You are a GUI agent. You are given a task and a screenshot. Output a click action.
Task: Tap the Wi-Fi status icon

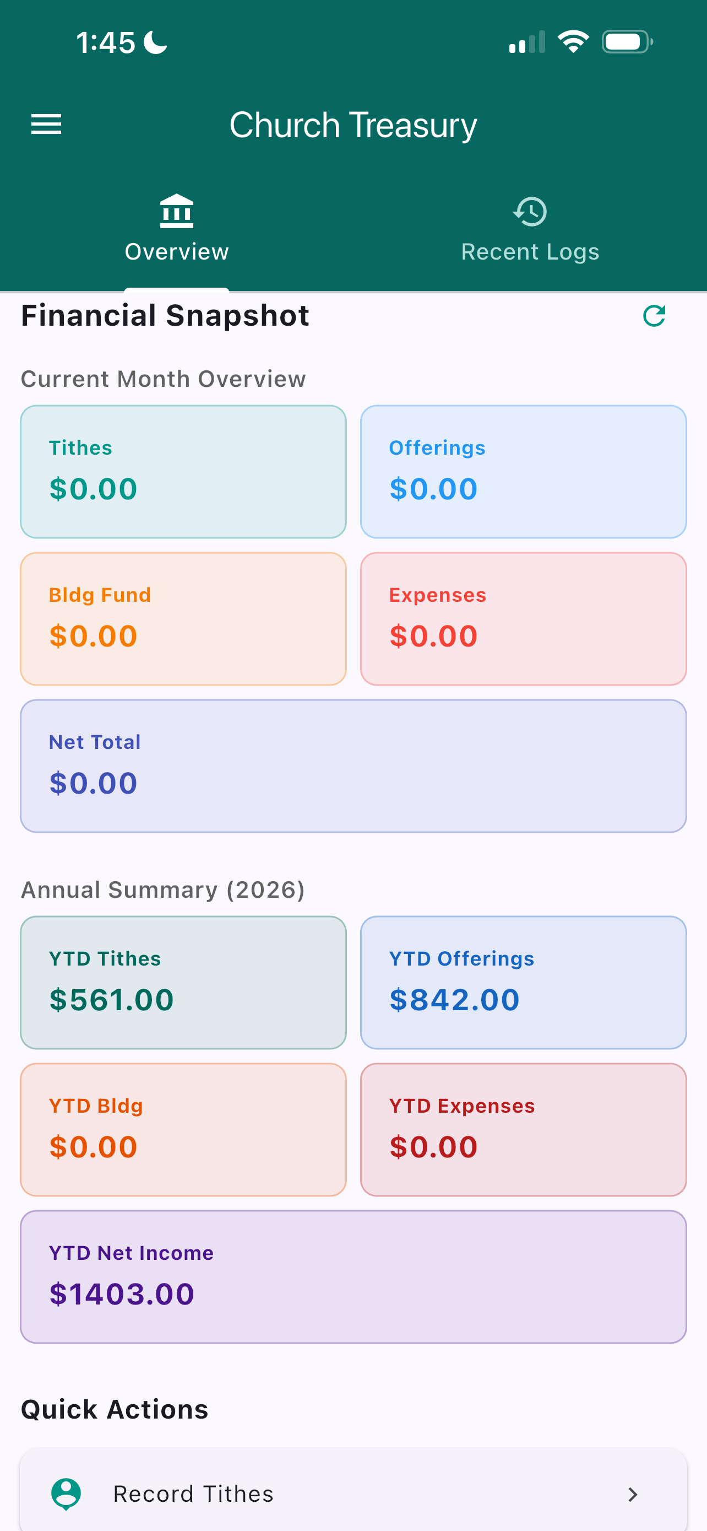(573, 42)
